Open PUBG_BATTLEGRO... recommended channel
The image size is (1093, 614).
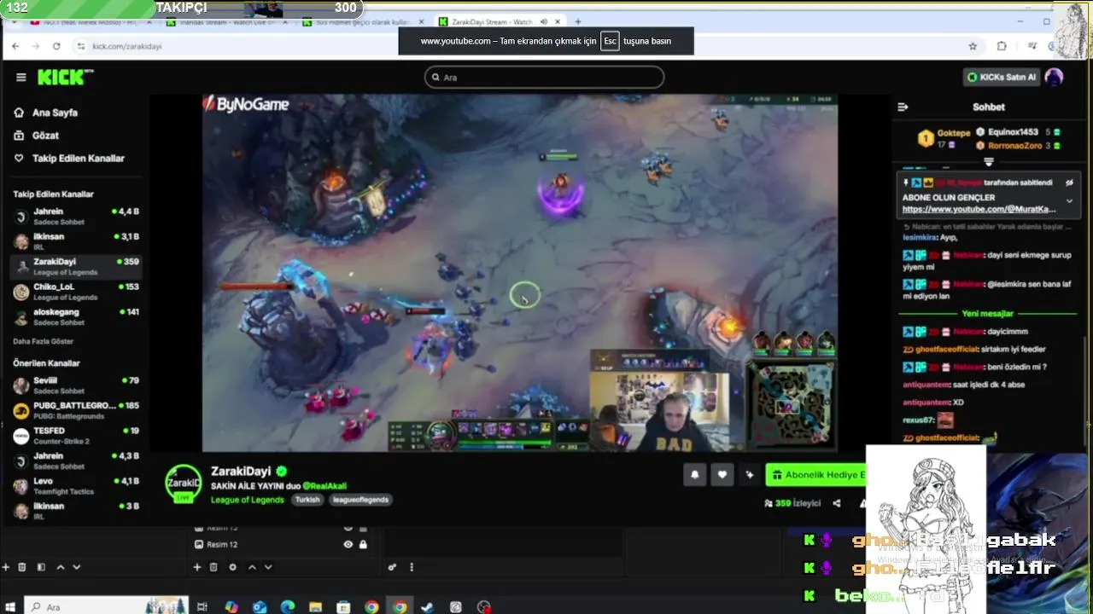75,410
